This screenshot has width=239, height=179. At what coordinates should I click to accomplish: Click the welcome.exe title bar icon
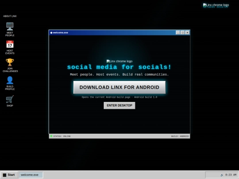51,33
